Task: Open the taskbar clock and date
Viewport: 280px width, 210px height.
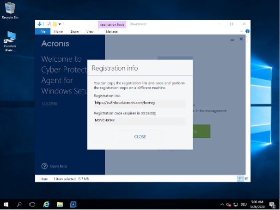Action: pos(257,204)
